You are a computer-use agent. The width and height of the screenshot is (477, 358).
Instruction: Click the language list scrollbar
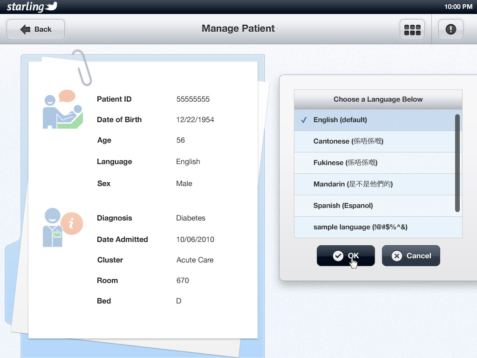(457, 163)
